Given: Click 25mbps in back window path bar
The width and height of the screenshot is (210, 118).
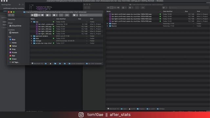Looking at the screenshot, I should [161, 109].
